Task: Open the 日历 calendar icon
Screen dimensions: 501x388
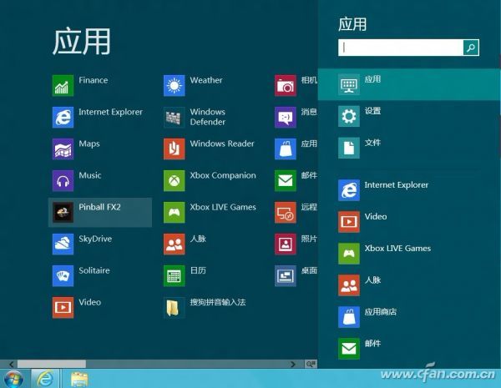Action: (175, 275)
